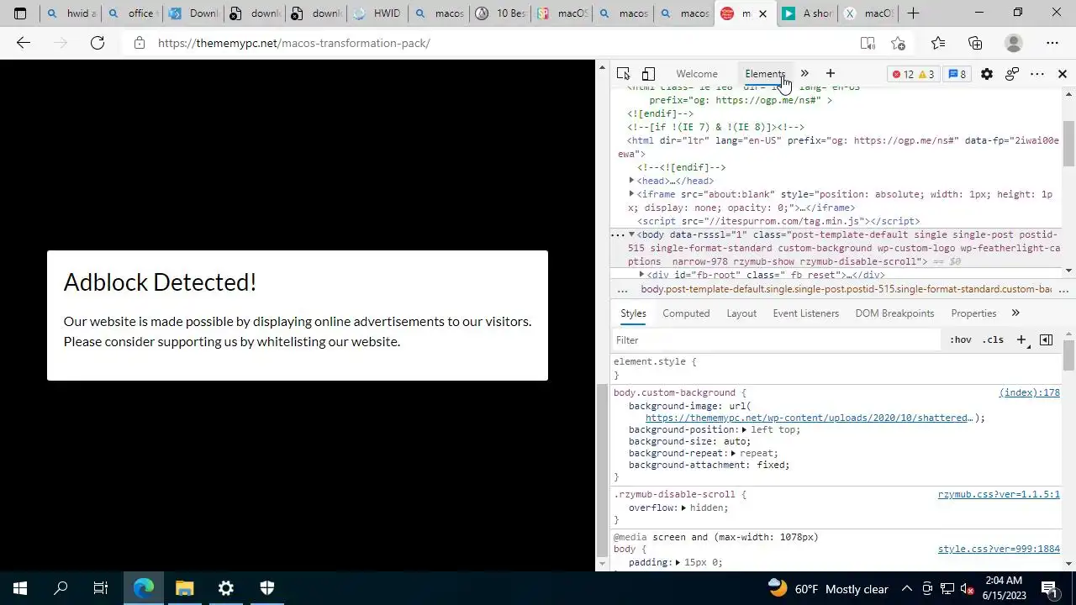Click the DevTools send feedback icon
This screenshot has height=605, width=1076.
(1012, 74)
